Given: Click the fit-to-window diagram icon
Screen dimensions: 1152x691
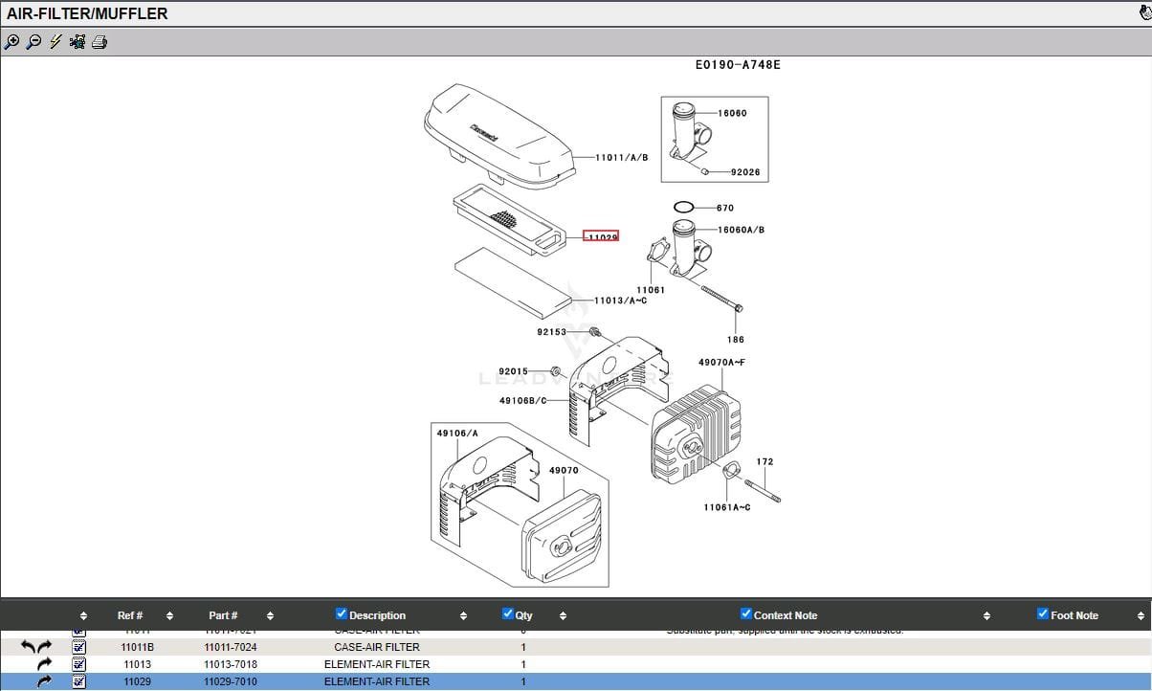Looking at the screenshot, I should (x=78, y=42).
